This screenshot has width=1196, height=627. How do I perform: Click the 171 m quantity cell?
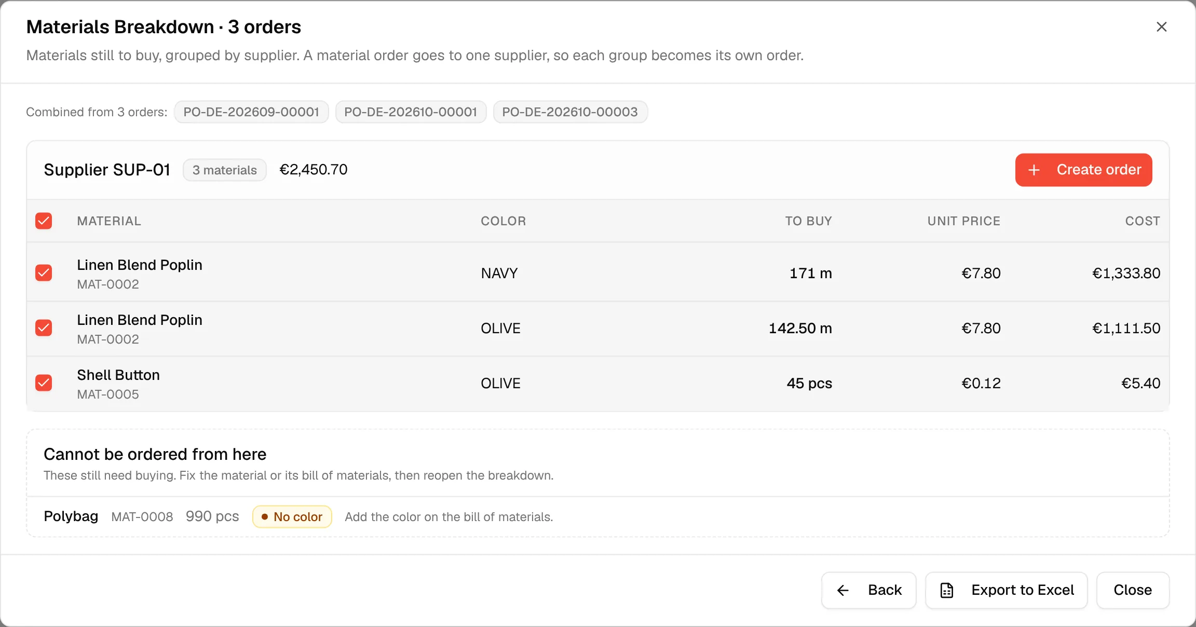click(x=811, y=274)
